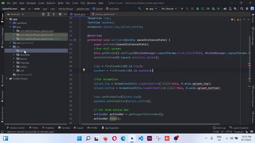Click the override gutter icon on line 24
This screenshot has width=255, height=143.
click(x=75, y=40)
